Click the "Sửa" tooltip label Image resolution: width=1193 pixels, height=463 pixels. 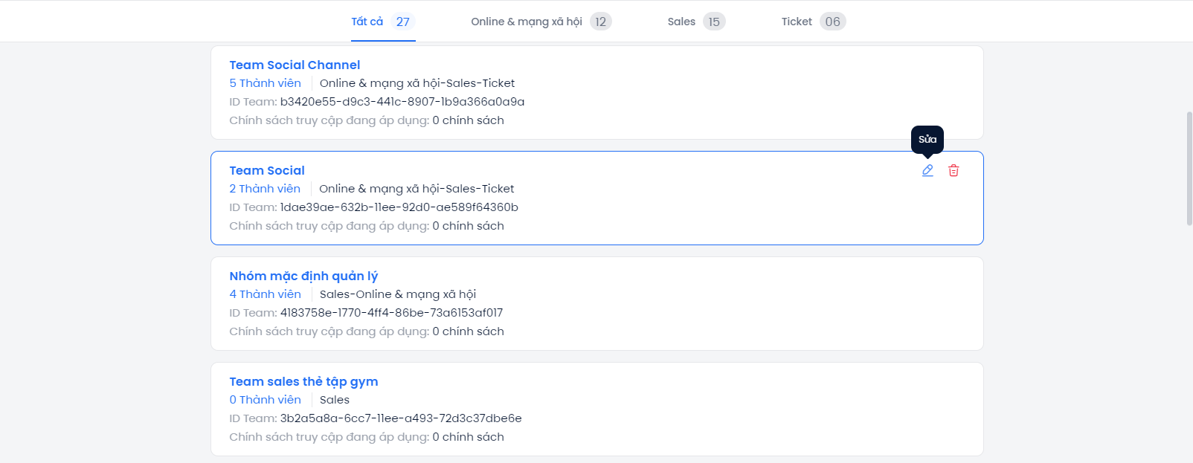point(927,140)
